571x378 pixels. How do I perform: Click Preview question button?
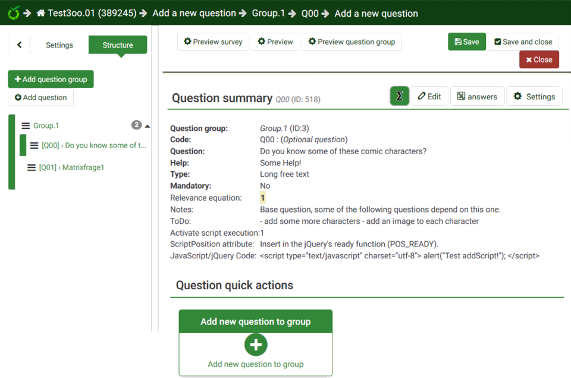(x=275, y=42)
